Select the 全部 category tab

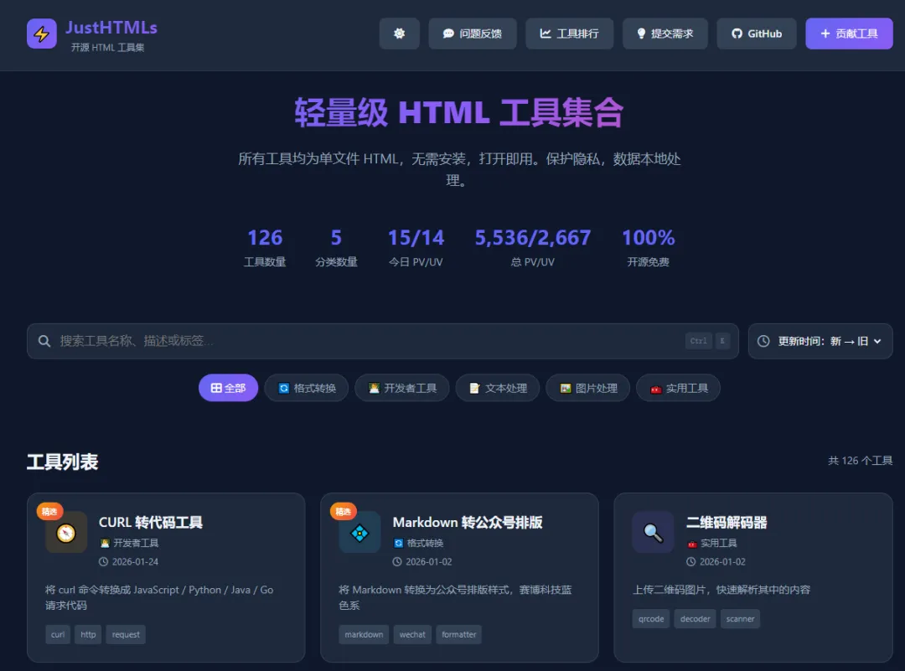(228, 388)
